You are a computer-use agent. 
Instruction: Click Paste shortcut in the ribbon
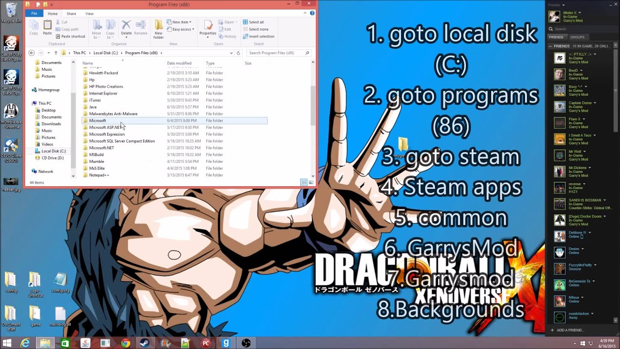(70, 36)
